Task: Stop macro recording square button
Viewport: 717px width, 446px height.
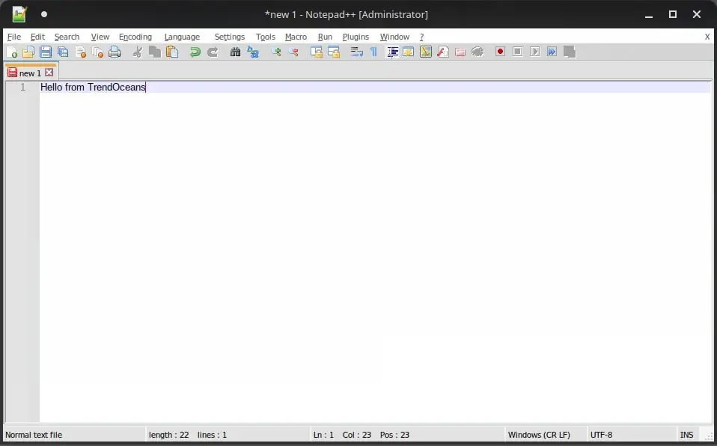Action: [x=517, y=52]
